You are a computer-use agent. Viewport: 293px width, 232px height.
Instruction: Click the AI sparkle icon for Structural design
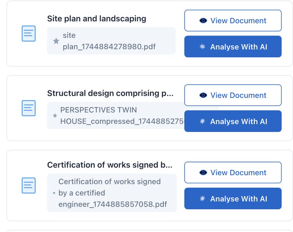click(203, 121)
